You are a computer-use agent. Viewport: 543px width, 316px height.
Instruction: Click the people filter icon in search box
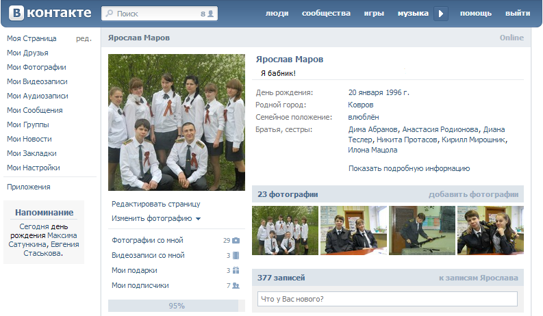click(x=211, y=14)
